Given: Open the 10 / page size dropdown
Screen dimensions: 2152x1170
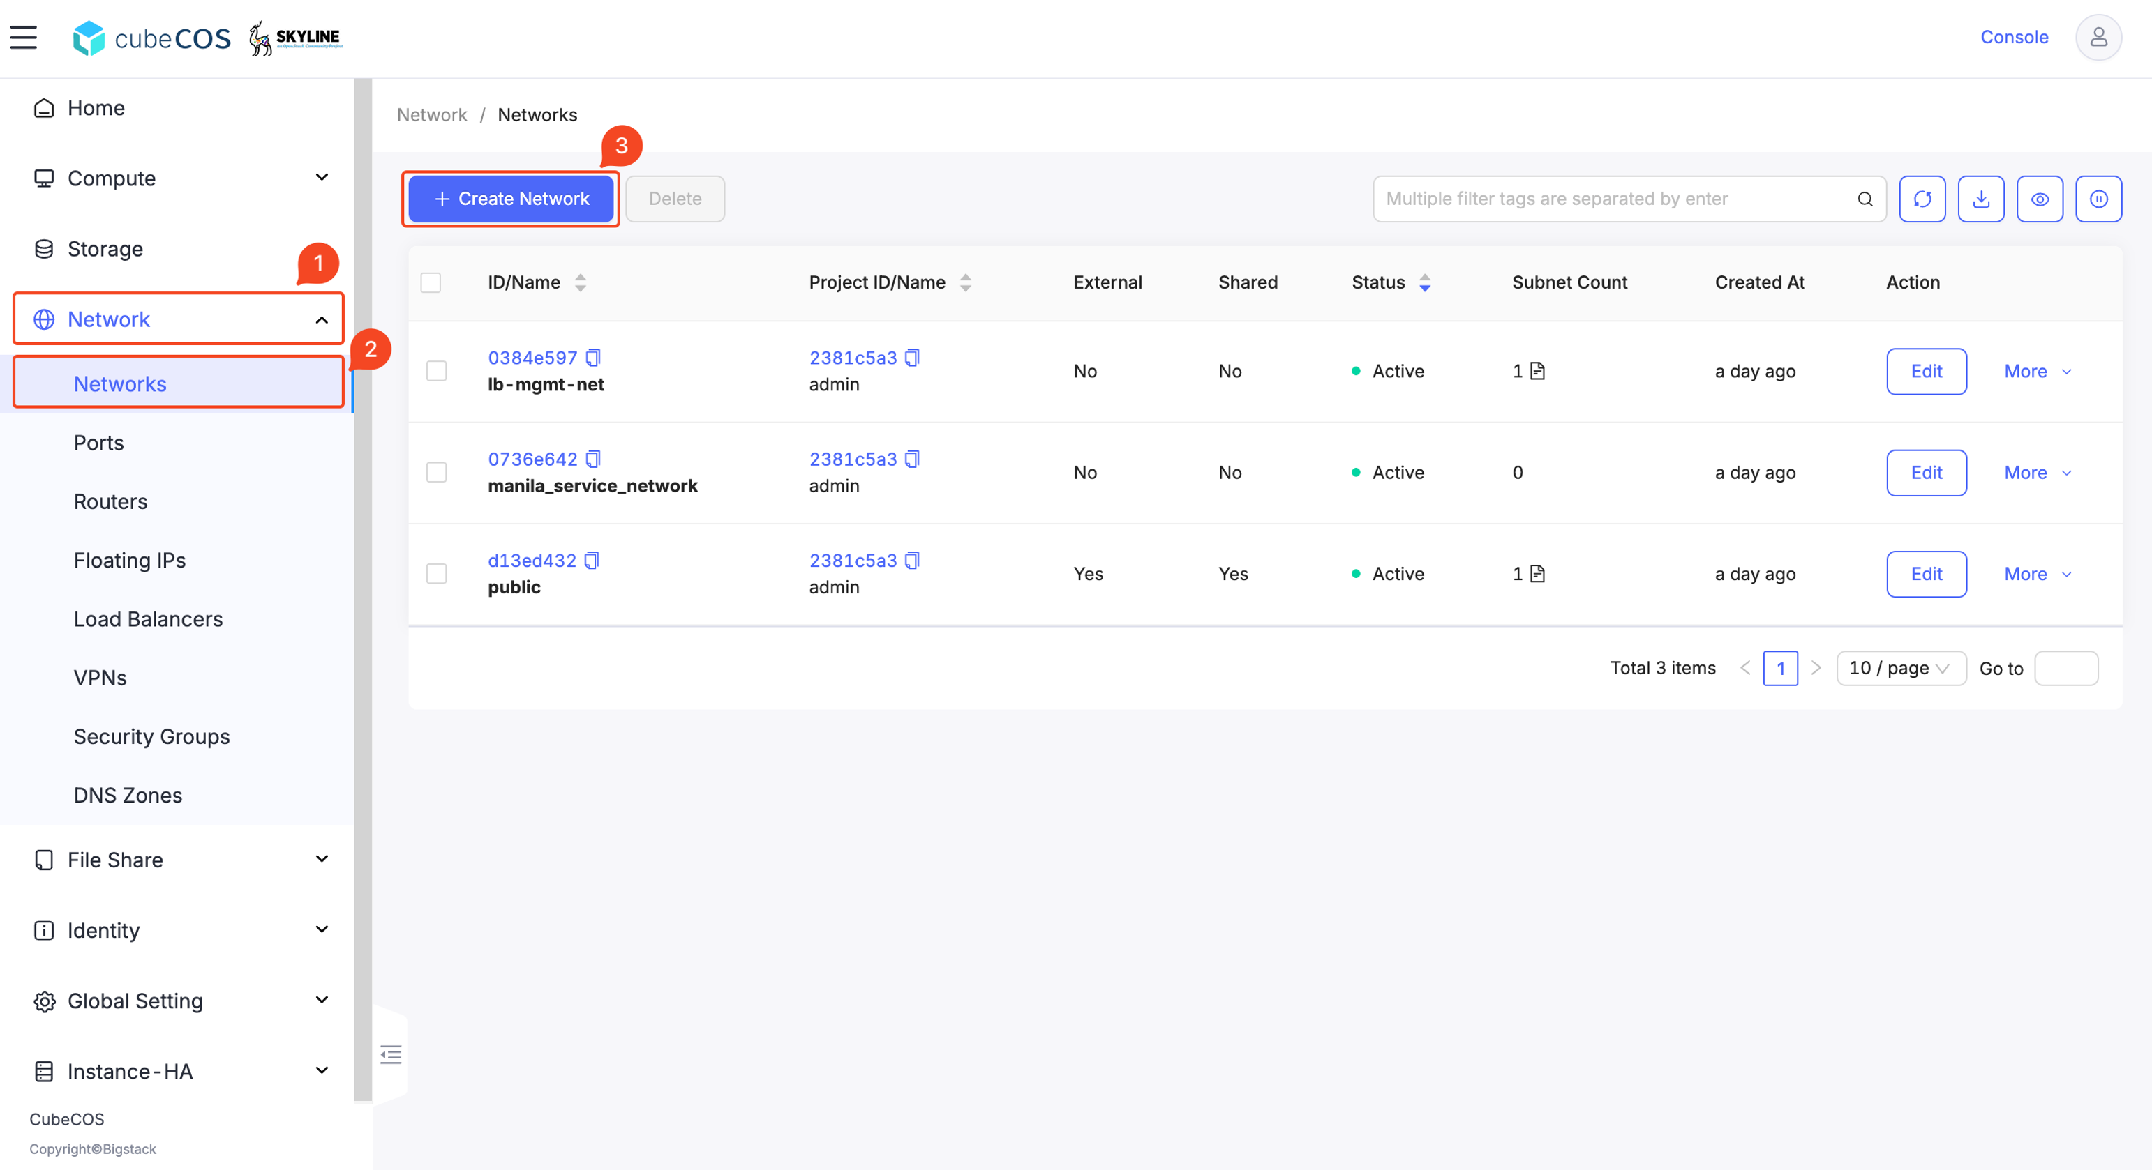Looking at the screenshot, I should [x=1901, y=667].
